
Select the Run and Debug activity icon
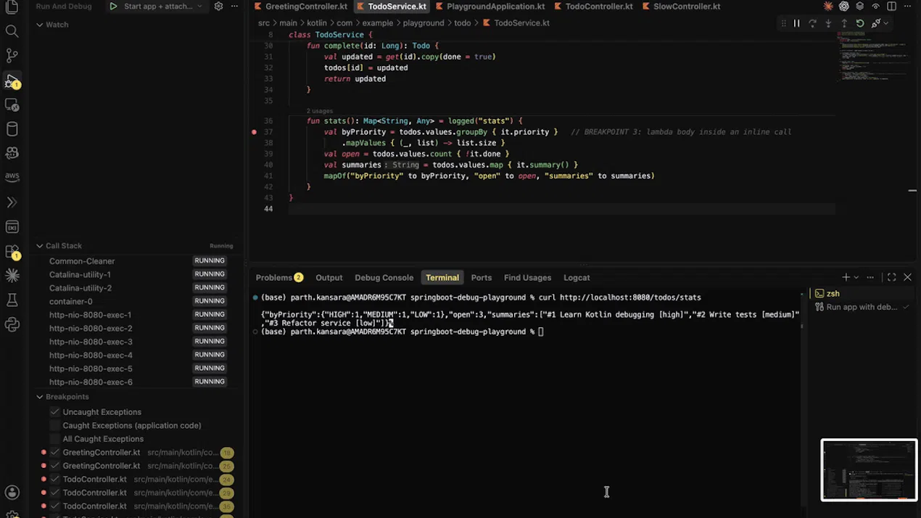click(12, 81)
